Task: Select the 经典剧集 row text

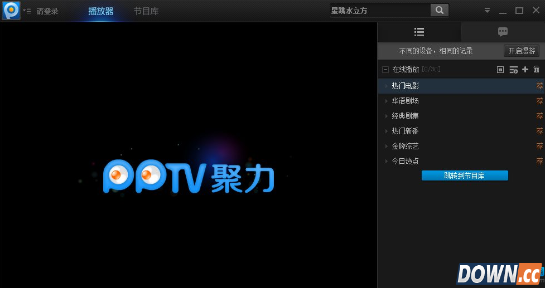Action: tap(406, 116)
